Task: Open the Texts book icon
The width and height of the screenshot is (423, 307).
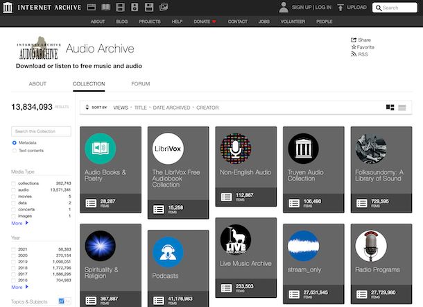Action: coord(105,8)
